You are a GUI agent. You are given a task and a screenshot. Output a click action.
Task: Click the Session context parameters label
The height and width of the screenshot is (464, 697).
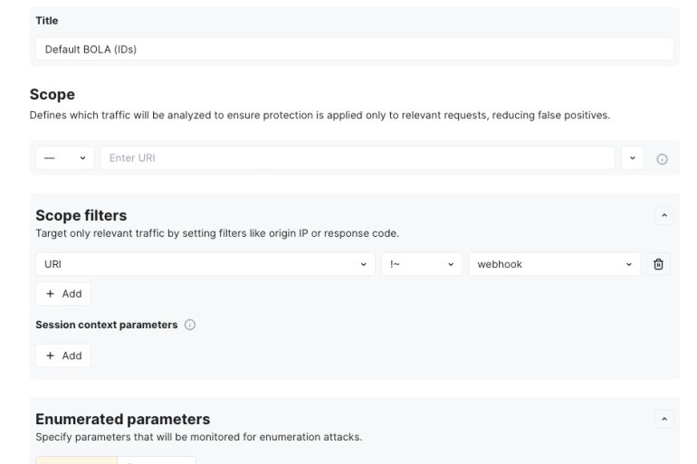[x=106, y=325]
